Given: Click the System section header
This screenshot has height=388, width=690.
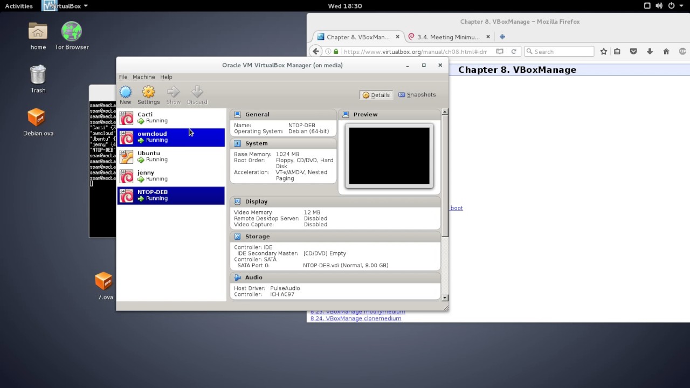Looking at the screenshot, I should (x=283, y=143).
